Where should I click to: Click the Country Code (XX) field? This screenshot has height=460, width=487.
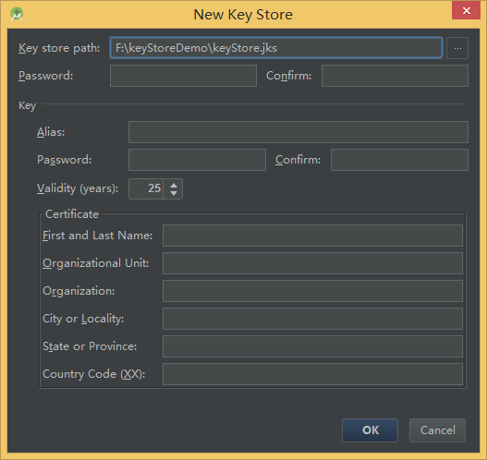tap(312, 374)
